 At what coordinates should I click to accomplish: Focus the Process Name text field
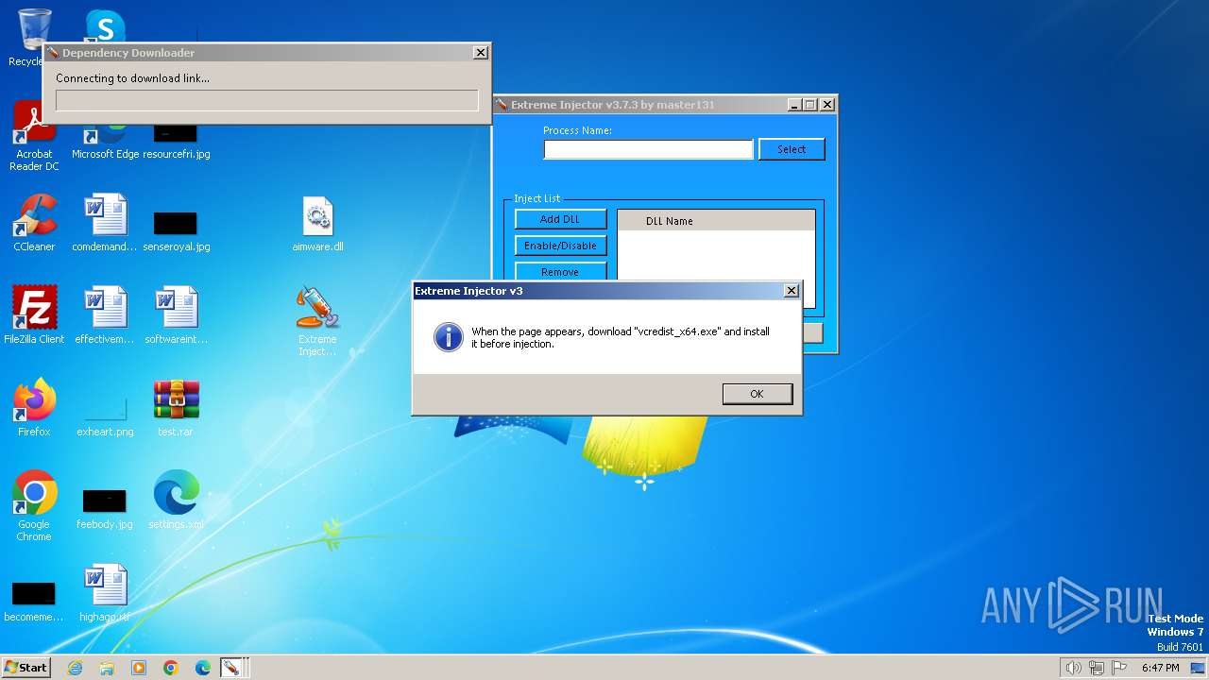pos(648,149)
